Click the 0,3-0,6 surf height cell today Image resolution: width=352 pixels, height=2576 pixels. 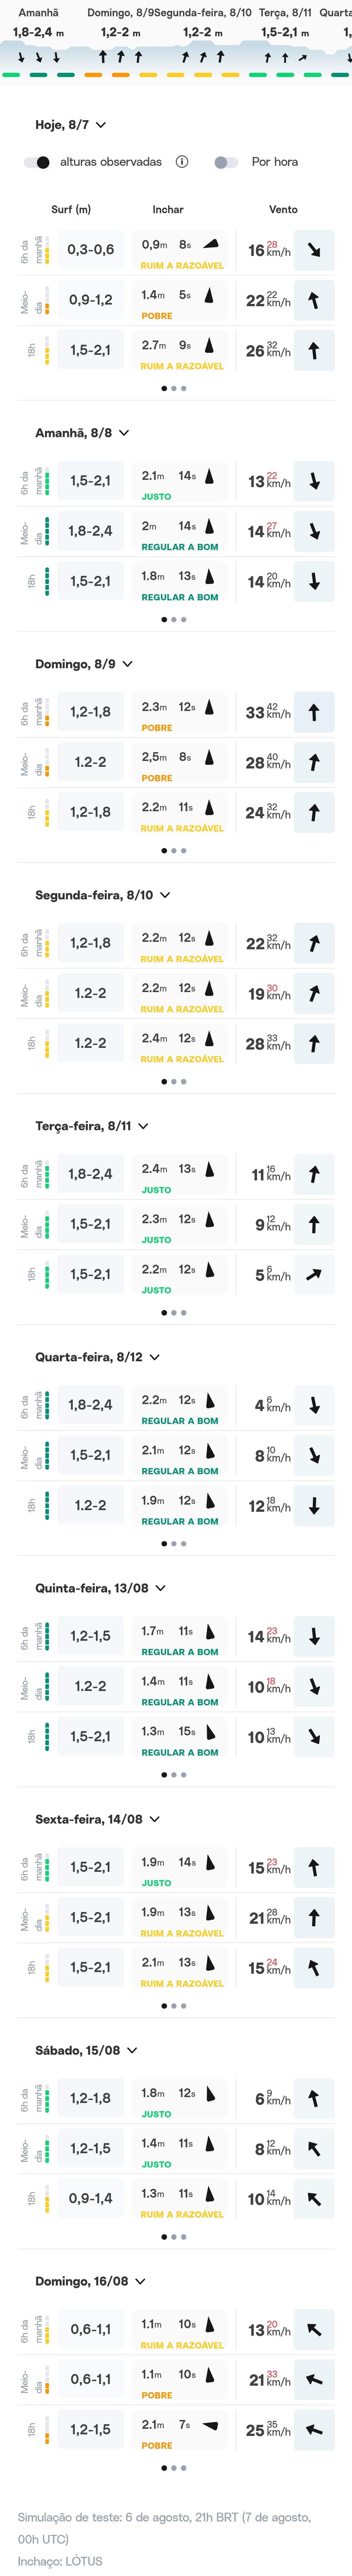[90, 250]
